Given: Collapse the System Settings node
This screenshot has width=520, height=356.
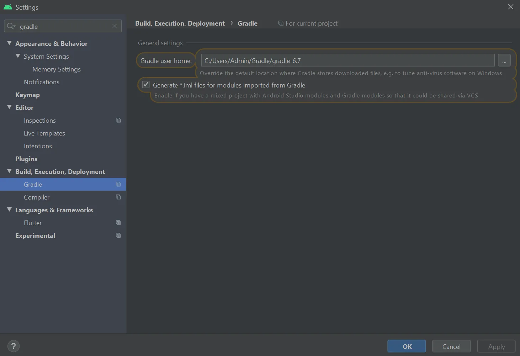Looking at the screenshot, I should (x=18, y=56).
